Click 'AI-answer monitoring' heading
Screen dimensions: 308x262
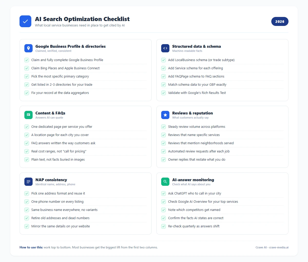coord(193,180)
